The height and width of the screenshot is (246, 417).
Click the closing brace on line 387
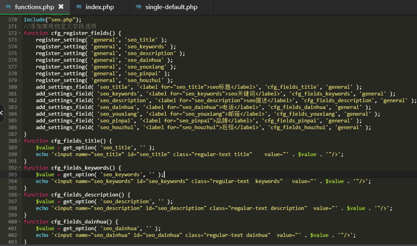25,134
